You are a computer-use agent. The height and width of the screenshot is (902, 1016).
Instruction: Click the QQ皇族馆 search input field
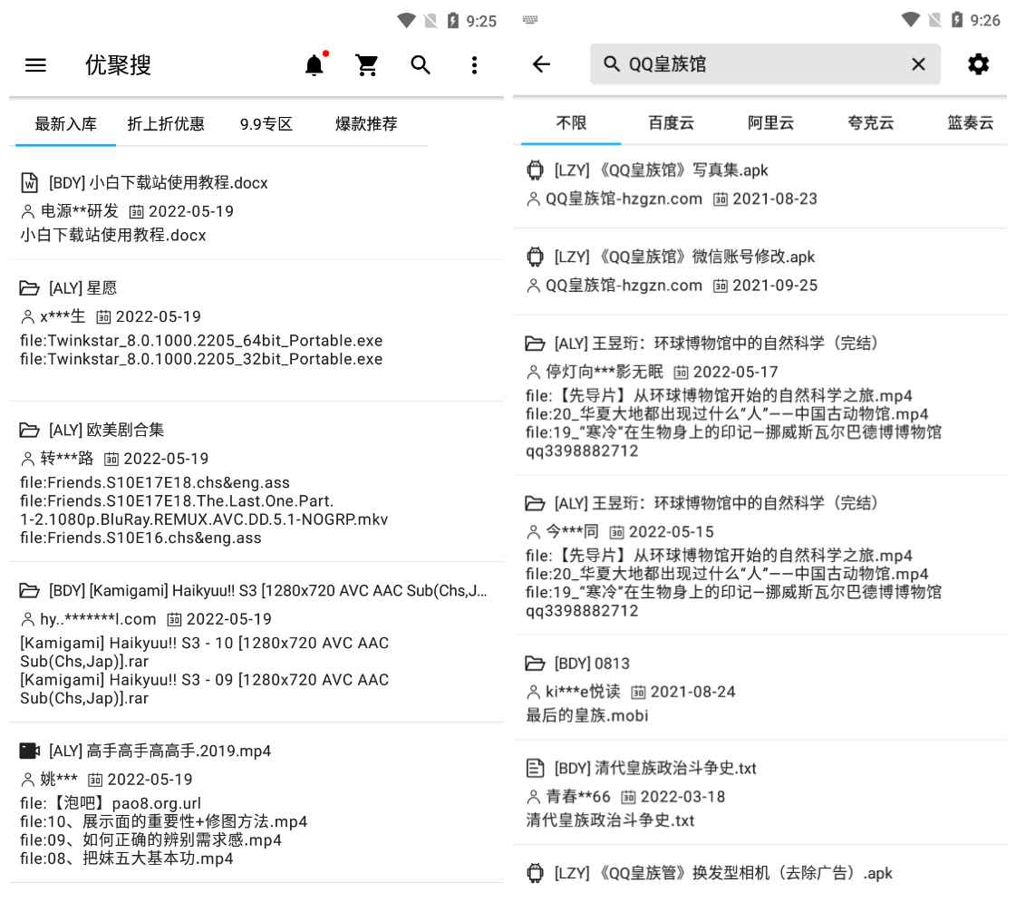[765, 63]
